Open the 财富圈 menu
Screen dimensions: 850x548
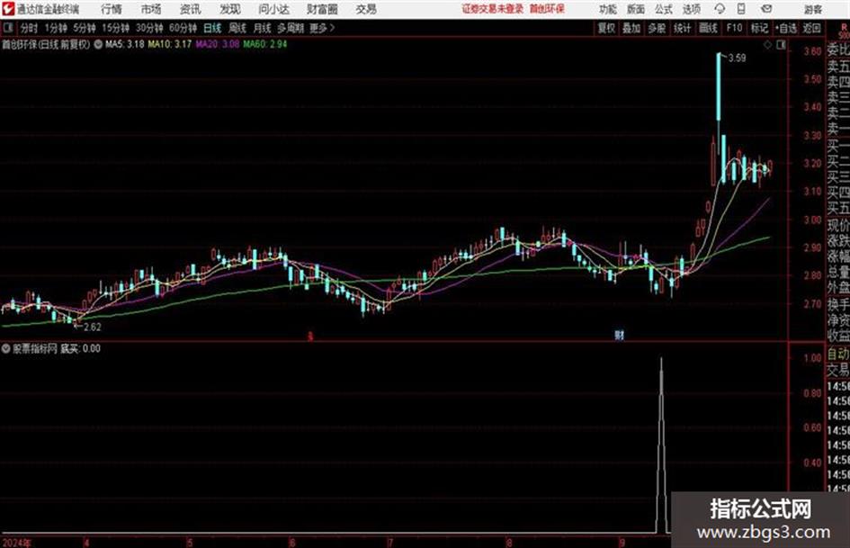point(322,9)
